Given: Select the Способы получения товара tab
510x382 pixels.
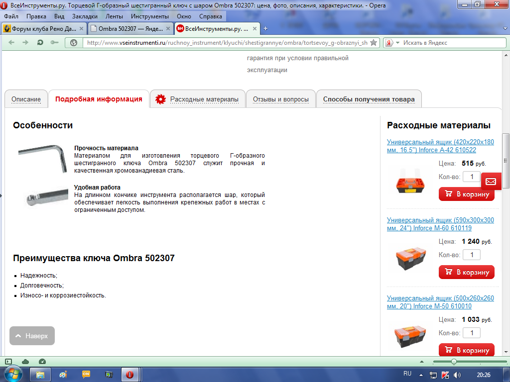Looking at the screenshot, I should [x=369, y=99].
